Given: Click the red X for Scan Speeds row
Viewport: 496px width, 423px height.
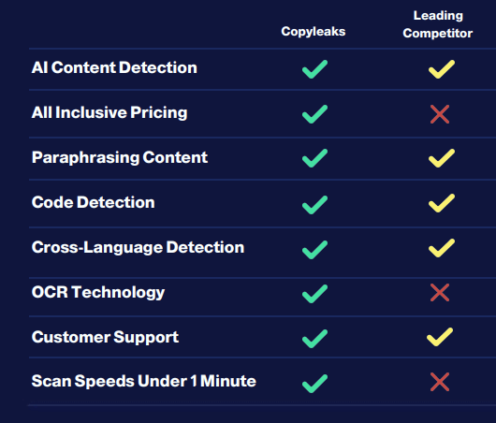Looking at the screenshot, I should point(440,382).
